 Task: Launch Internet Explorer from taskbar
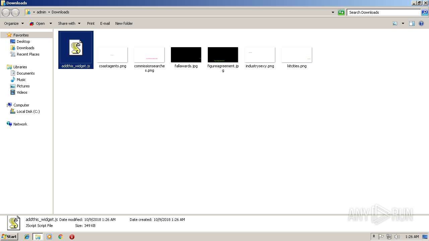point(27,237)
